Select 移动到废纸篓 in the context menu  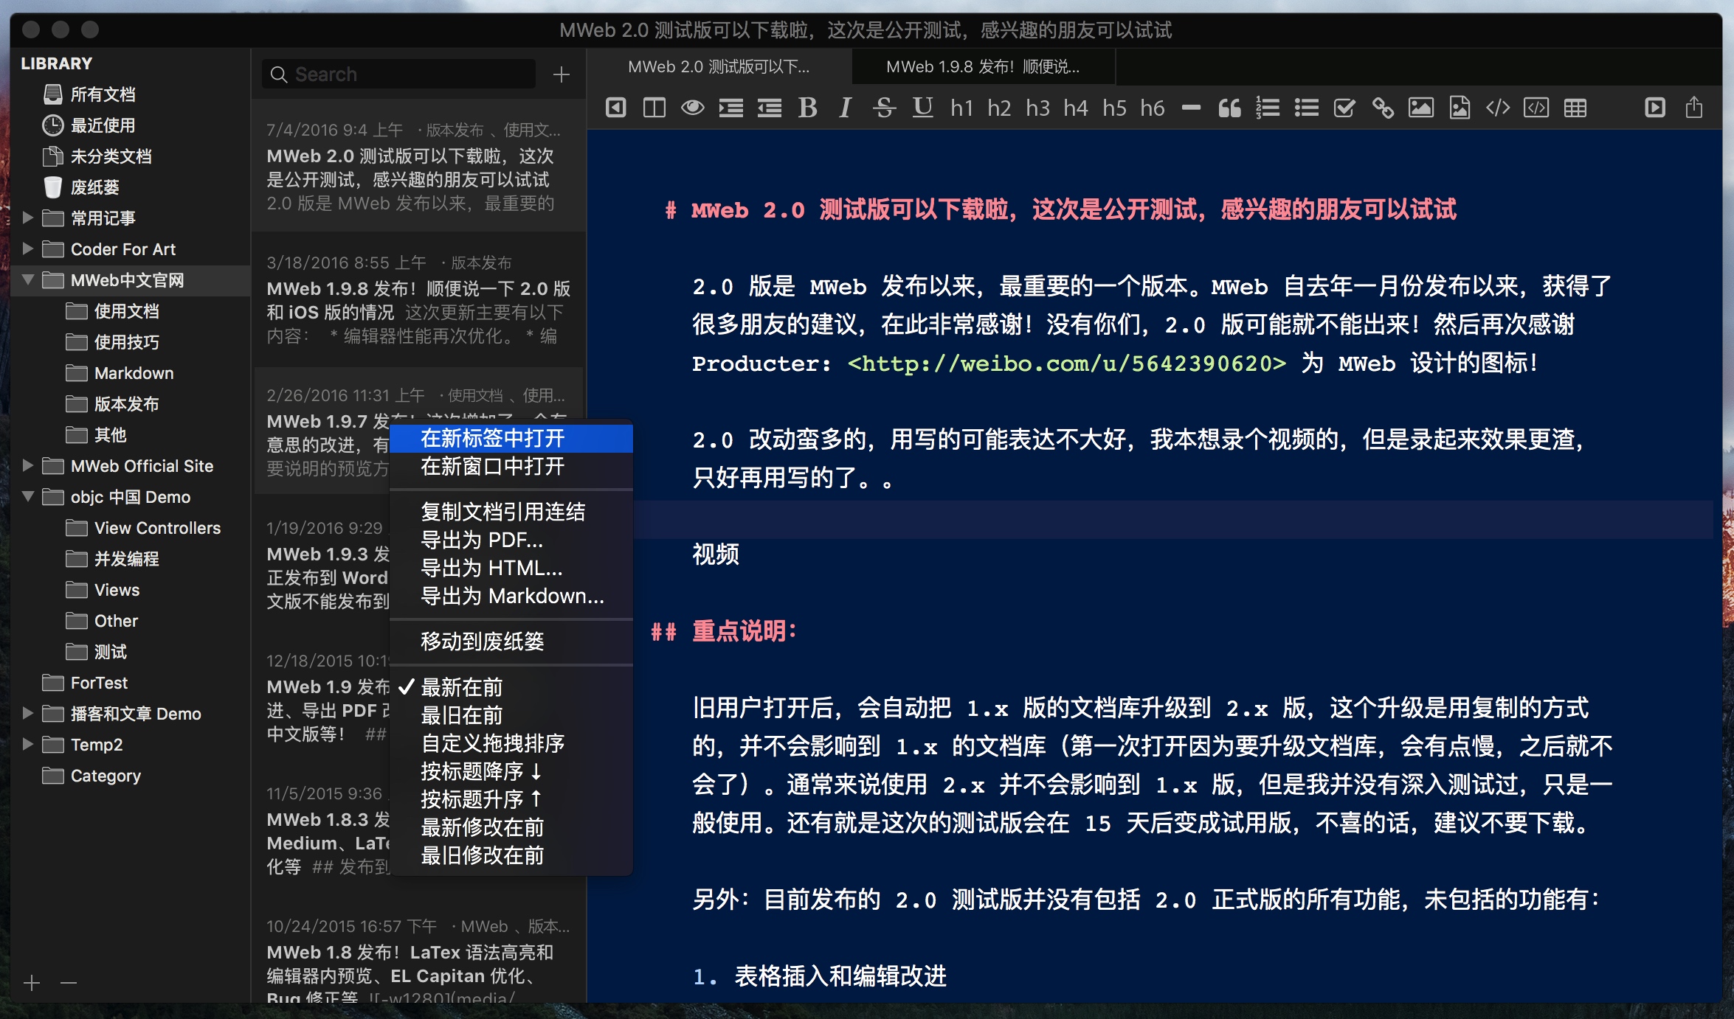(x=482, y=641)
